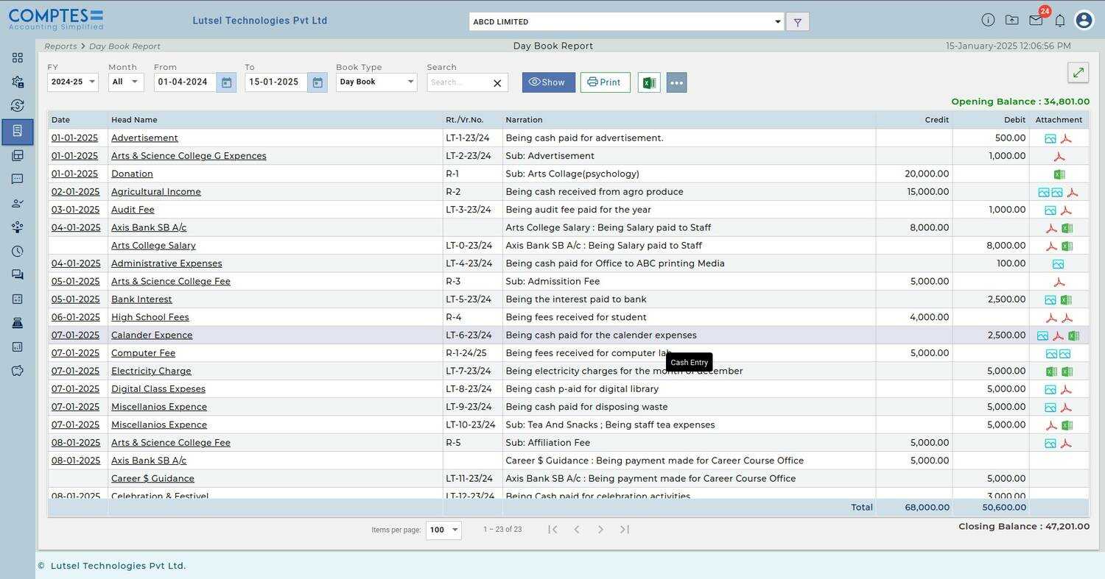Open the Agricultural Income head link
Image resolution: width=1105 pixels, height=579 pixels.
point(155,192)
